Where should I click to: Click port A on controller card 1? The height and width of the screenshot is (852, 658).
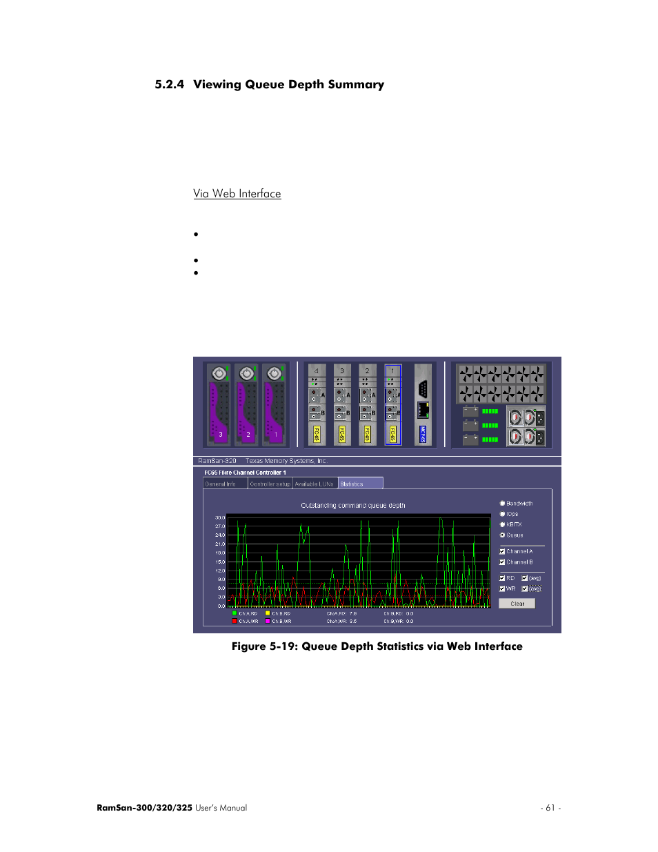click(392, 395)
